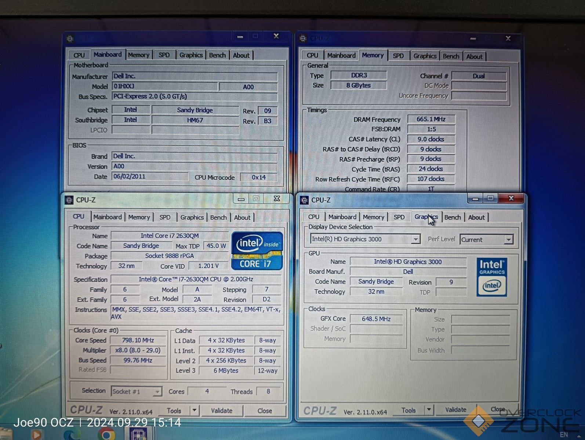Click Validate in the CPU window
Screen dimensions: 585x440
pos(222,410)
